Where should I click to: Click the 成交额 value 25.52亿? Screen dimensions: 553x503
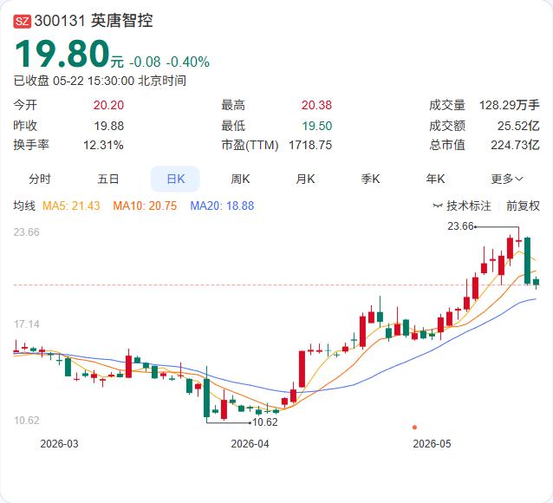coord(518,126)
